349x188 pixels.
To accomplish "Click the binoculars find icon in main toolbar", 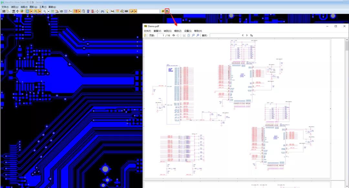I will pos(102,11).
